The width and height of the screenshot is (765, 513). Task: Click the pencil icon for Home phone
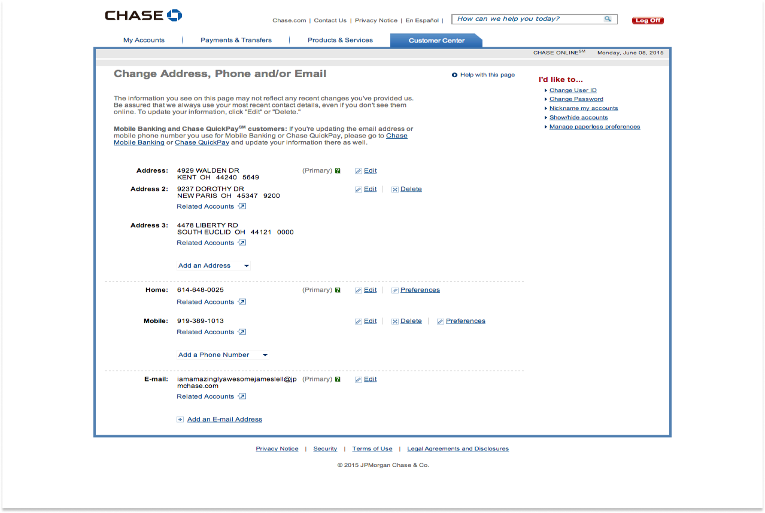[x=358, y=291]
